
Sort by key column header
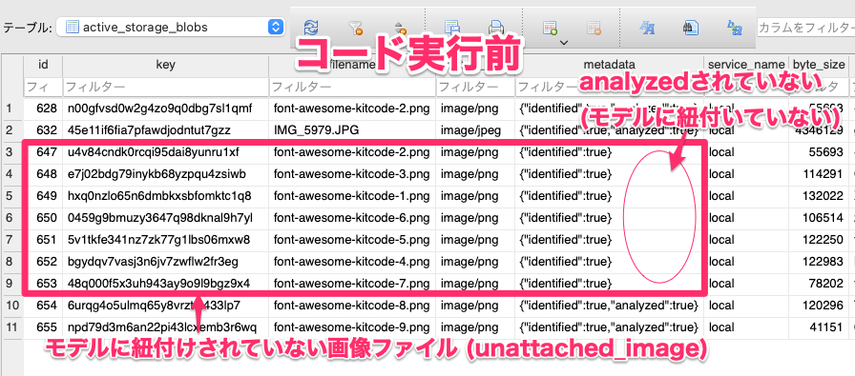coord(166,66)
